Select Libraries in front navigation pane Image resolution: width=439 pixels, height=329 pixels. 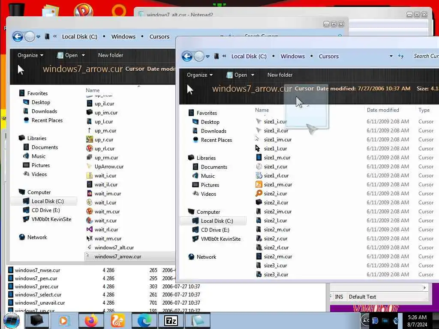(202, 158)
